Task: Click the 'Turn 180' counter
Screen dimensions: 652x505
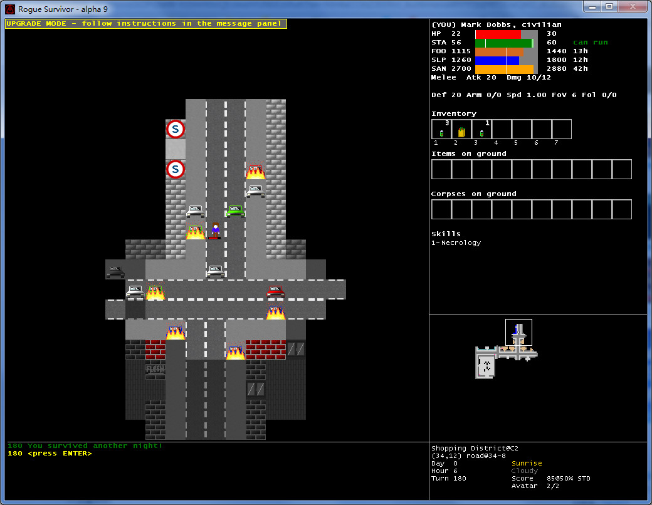Action: [449, 479]
